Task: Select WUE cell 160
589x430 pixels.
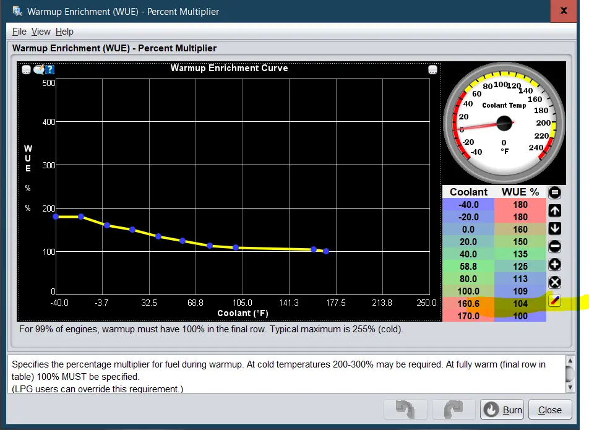Action: pyautogui.click(x=520, y=230)
